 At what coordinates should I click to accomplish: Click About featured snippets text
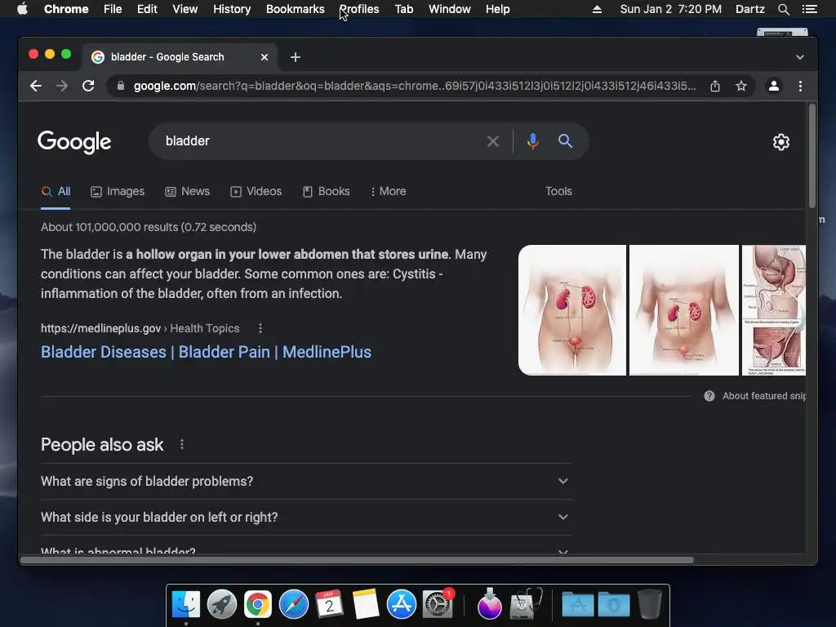point(764,396)
